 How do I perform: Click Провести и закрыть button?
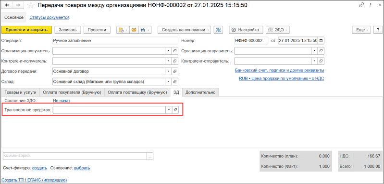[x=26, y=30]
